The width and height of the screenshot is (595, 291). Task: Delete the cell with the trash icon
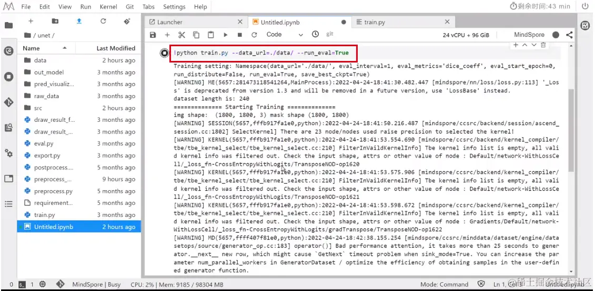coord(543,45)
